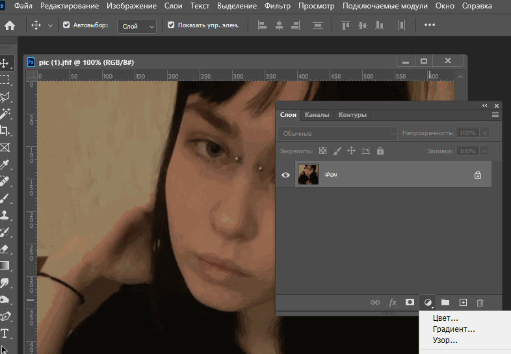
Task: Select the Pen tool
Action: 5,316
